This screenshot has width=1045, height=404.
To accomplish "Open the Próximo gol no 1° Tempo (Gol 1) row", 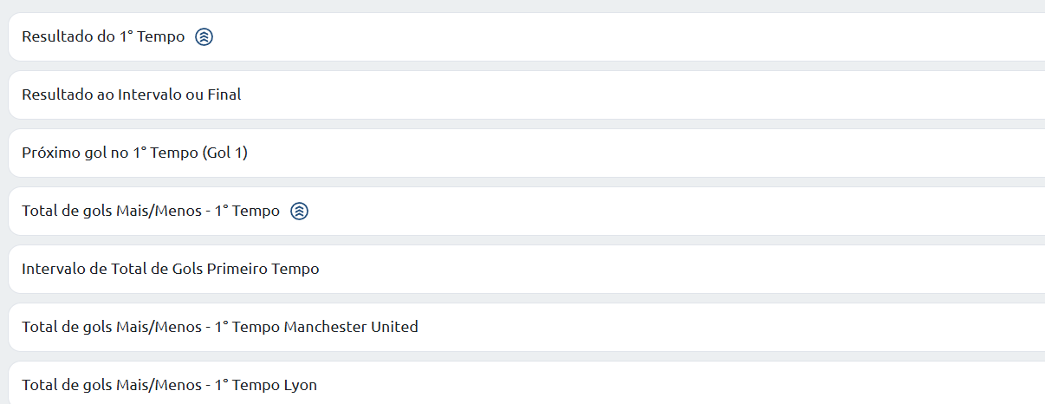I will pos(527,153).
